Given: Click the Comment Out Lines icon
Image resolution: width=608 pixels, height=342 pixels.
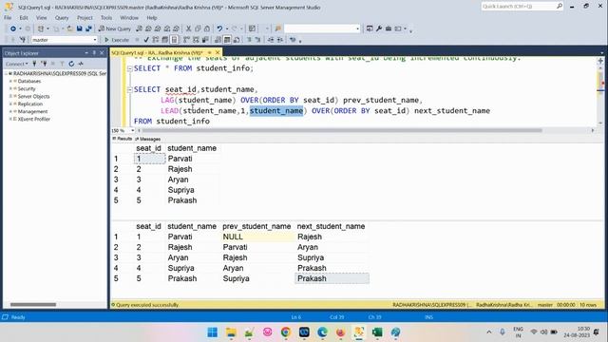Looking at the screenshot, I should coord(249,40).
